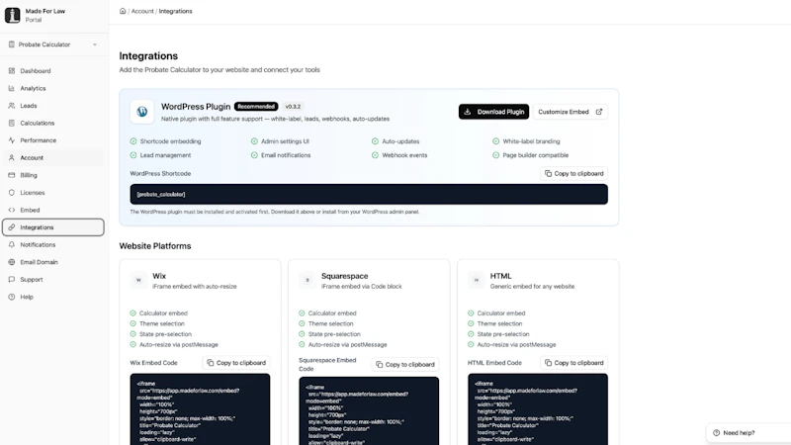Click the Shortcode embedding check icon

click(133, 141)
